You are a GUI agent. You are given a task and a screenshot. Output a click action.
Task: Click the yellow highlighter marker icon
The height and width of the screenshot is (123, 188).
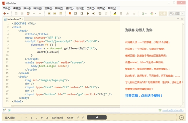coord(115,13)
